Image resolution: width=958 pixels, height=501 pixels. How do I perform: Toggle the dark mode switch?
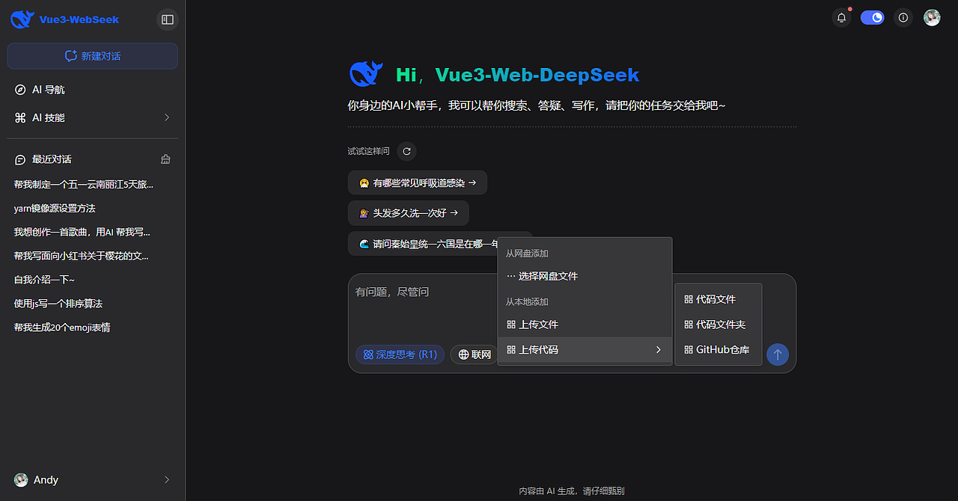872,16
